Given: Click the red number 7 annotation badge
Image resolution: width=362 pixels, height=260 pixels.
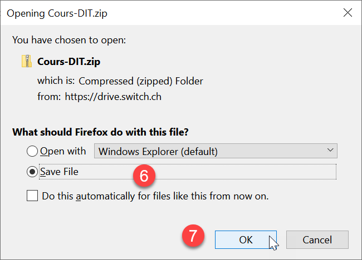Looking at the screenshot, I should 193,236.
